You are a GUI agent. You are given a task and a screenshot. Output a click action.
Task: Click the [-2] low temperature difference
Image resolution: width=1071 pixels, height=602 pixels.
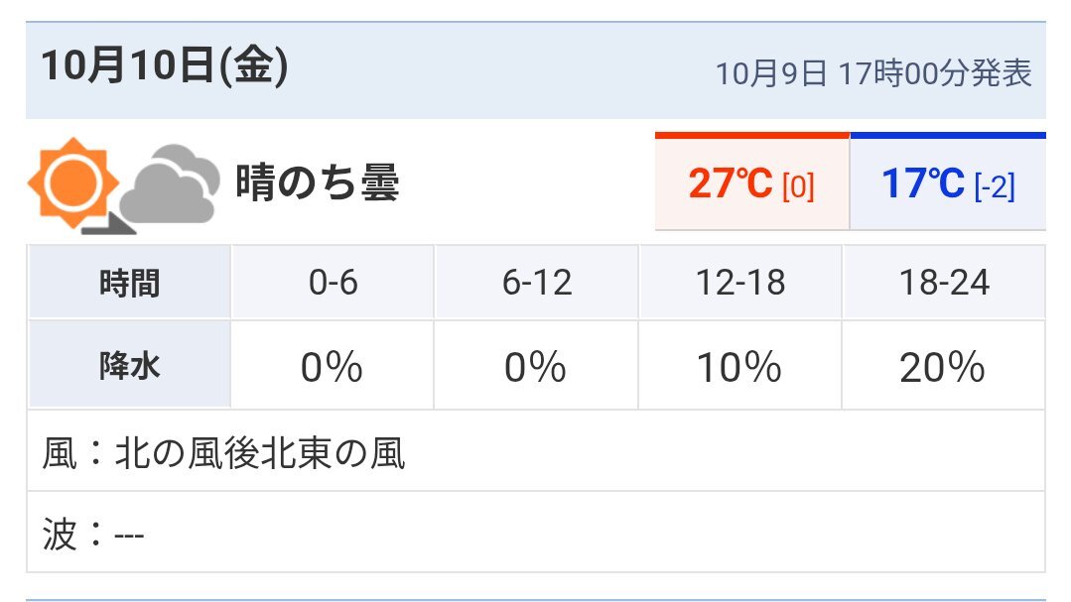coord(995,186)
